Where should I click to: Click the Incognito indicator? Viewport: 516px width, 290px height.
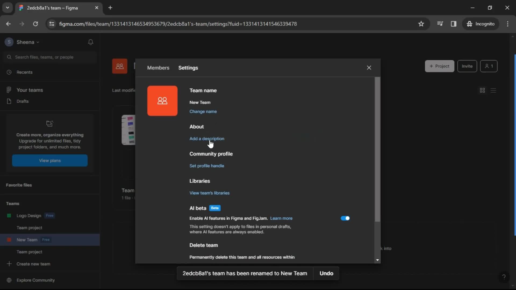(481, 24)
